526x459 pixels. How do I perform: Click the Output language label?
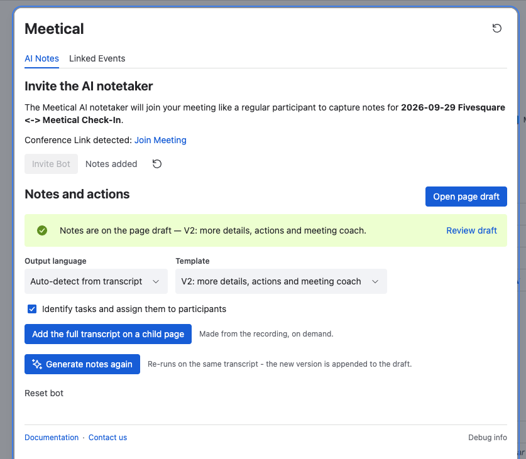click(x=55, y=261)
